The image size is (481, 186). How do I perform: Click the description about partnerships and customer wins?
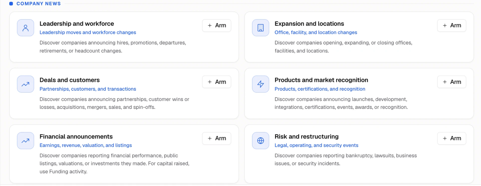(x=114, y=103)
